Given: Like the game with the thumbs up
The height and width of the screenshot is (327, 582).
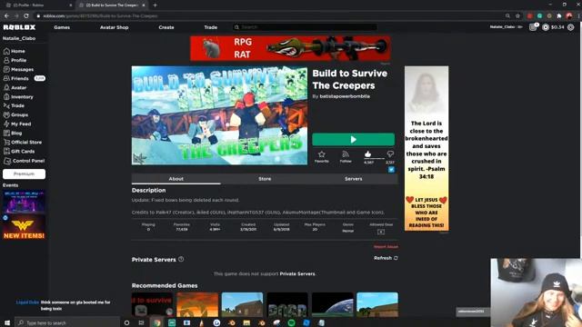Looking at the screenshot, I should tap(367, 154).
